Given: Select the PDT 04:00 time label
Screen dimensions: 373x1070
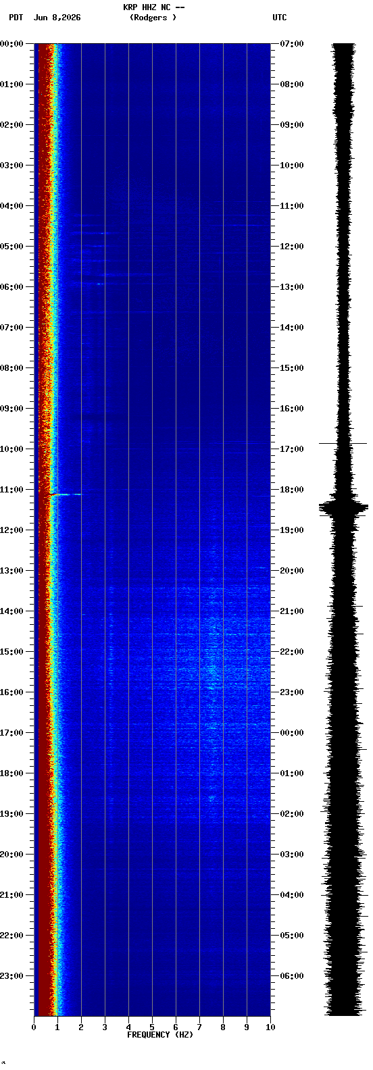Looking at the screenshot, I should tap(11, 206).
